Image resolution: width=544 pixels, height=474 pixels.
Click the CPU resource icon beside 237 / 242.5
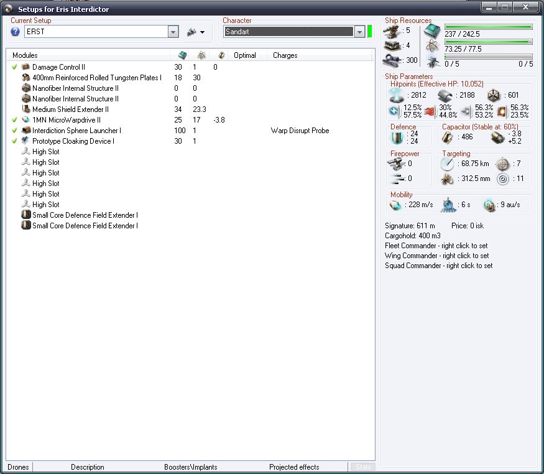point(432,31)
